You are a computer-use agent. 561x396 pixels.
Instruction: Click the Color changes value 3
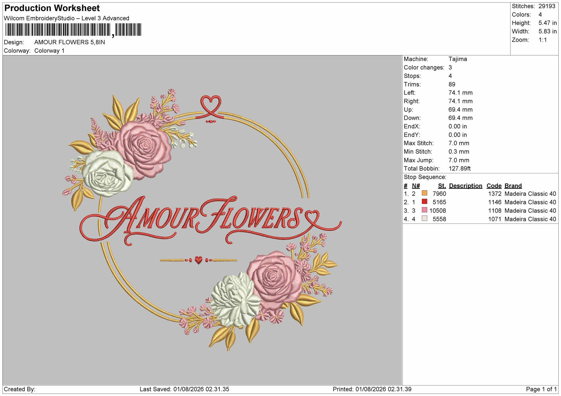click(450, 67)
